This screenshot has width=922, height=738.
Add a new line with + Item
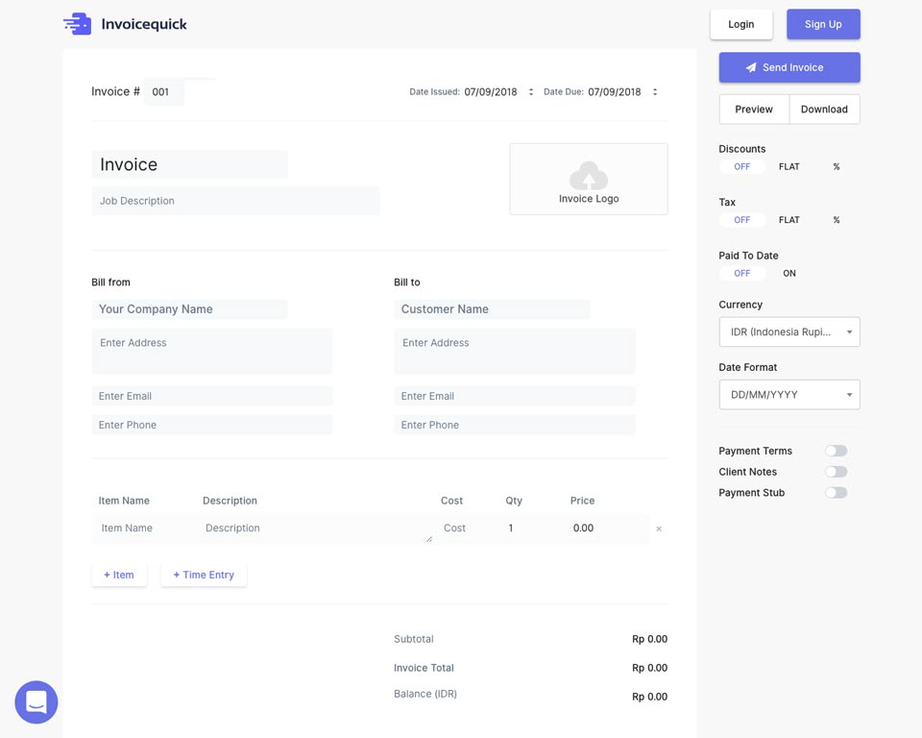(119, 575)
